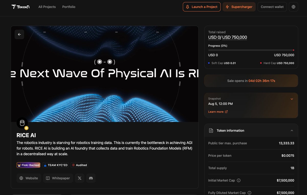Click the Progress (0%) label
This screenshot has height=195, width=307.
(218, 46)
